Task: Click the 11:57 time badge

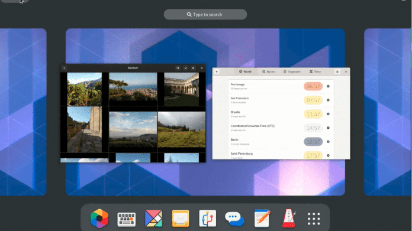Action: 313,114
